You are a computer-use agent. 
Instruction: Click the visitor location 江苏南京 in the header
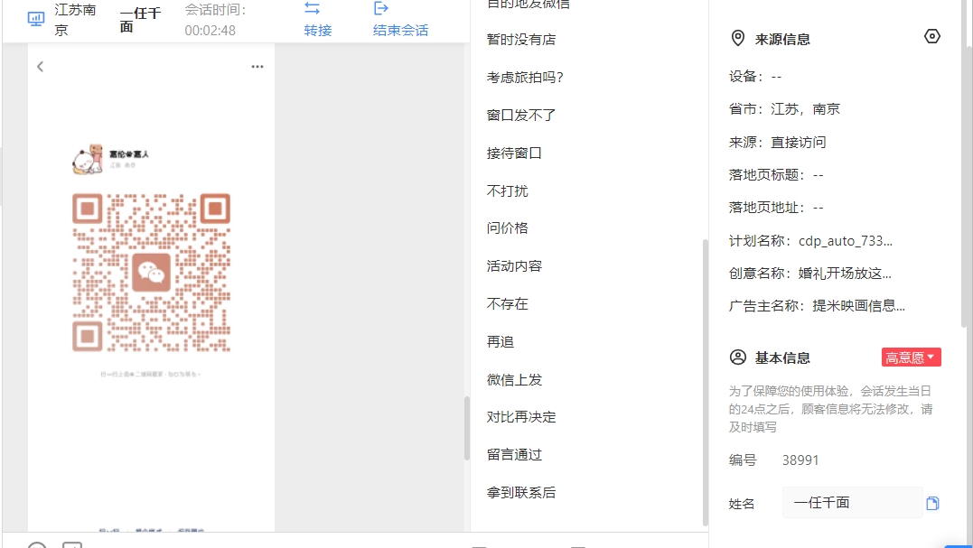(75, 20)
